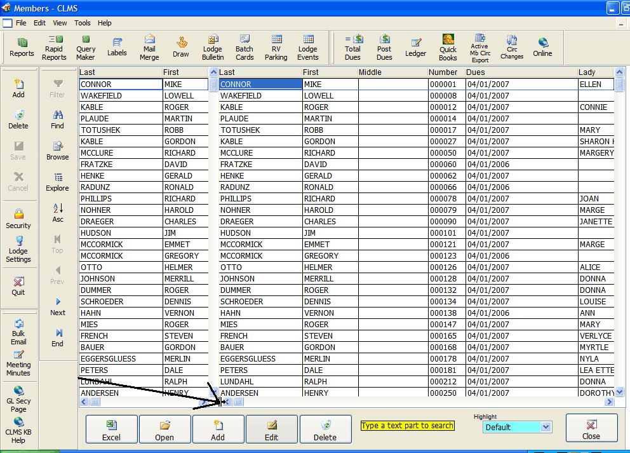630x453 pixels.
Task: Open the Security settings in sidebar
Action: 18,218
